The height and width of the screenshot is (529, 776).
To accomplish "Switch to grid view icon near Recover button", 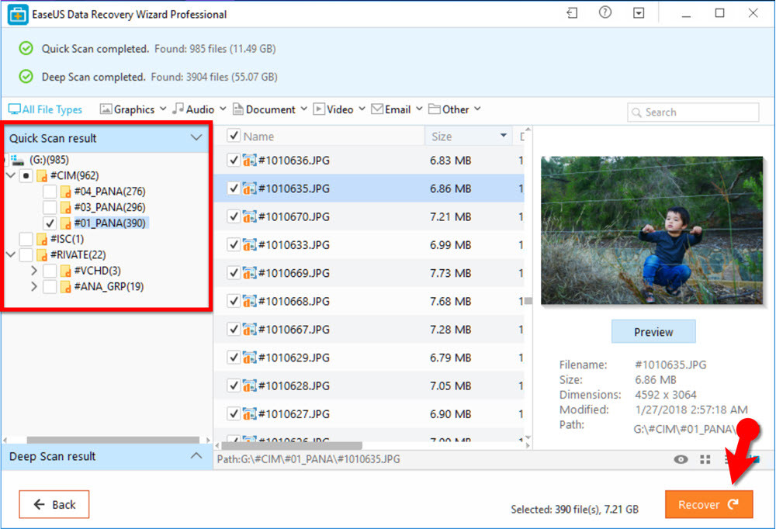I will click(705, 459).
